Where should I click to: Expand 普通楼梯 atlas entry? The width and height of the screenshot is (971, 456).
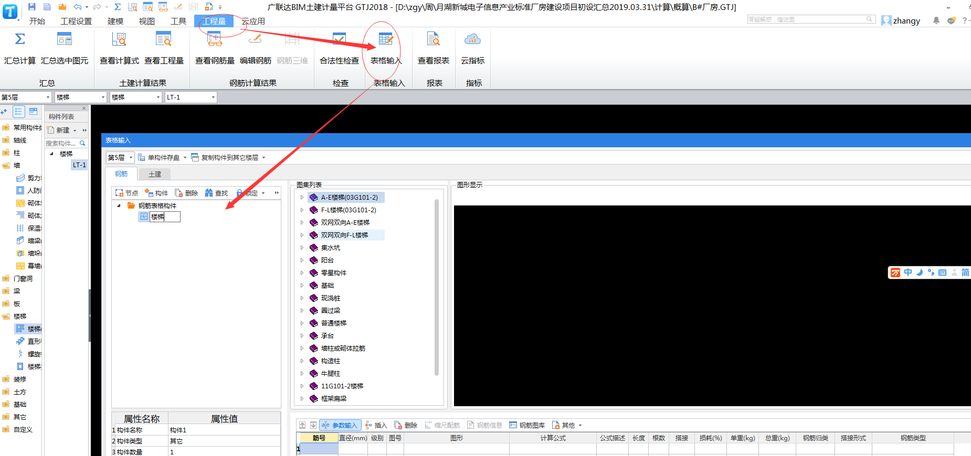pyautogui.click(x=302, y=323)
